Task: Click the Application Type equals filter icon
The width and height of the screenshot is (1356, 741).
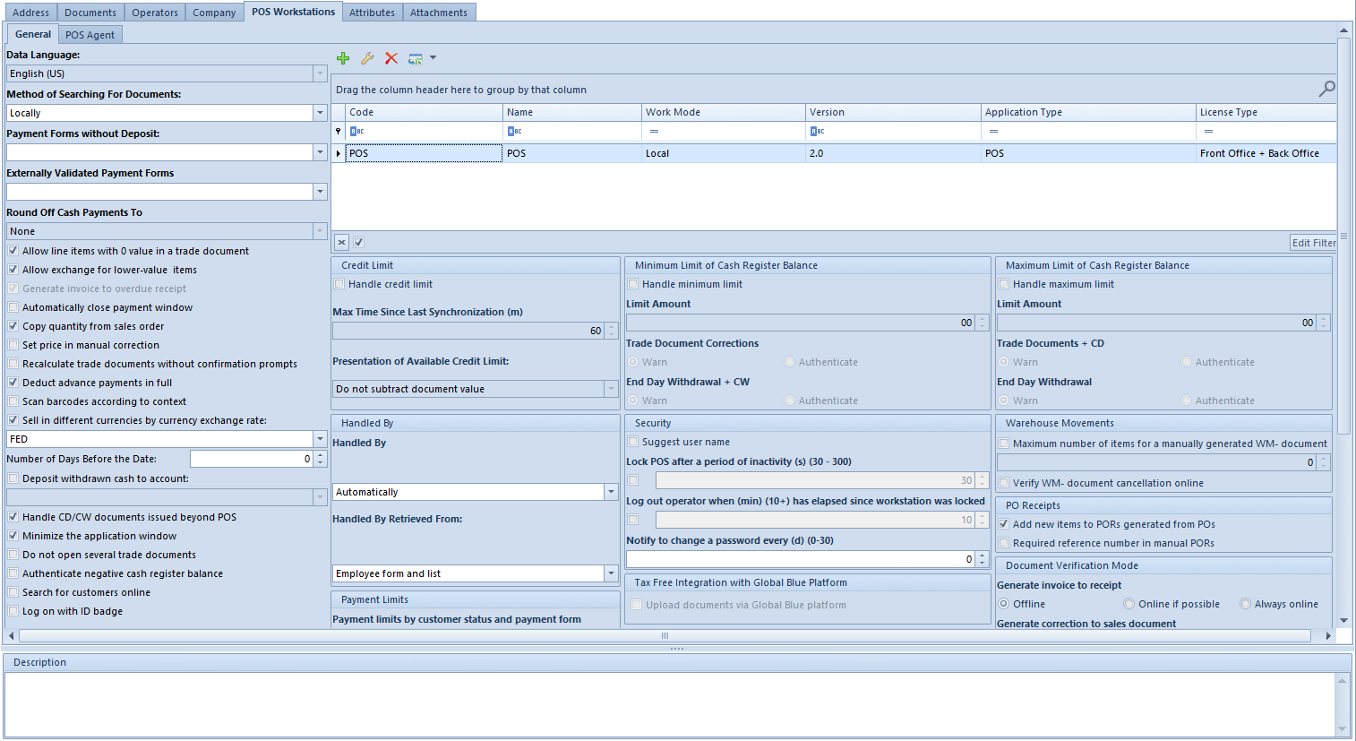Action: click(993, 131)
